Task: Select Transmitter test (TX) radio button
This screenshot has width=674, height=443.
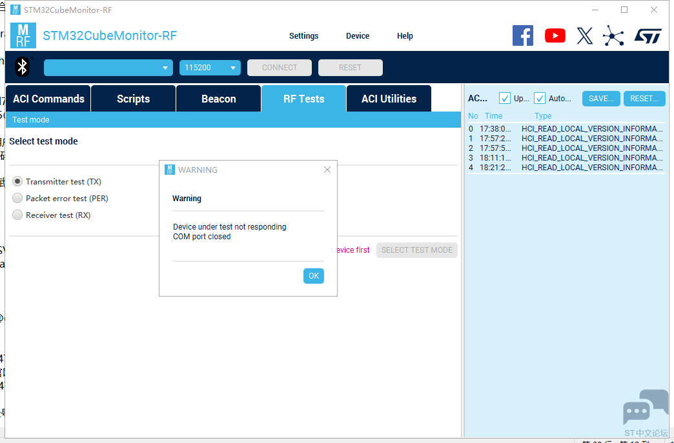Action: pyautogui.click(x=18, y=182)
